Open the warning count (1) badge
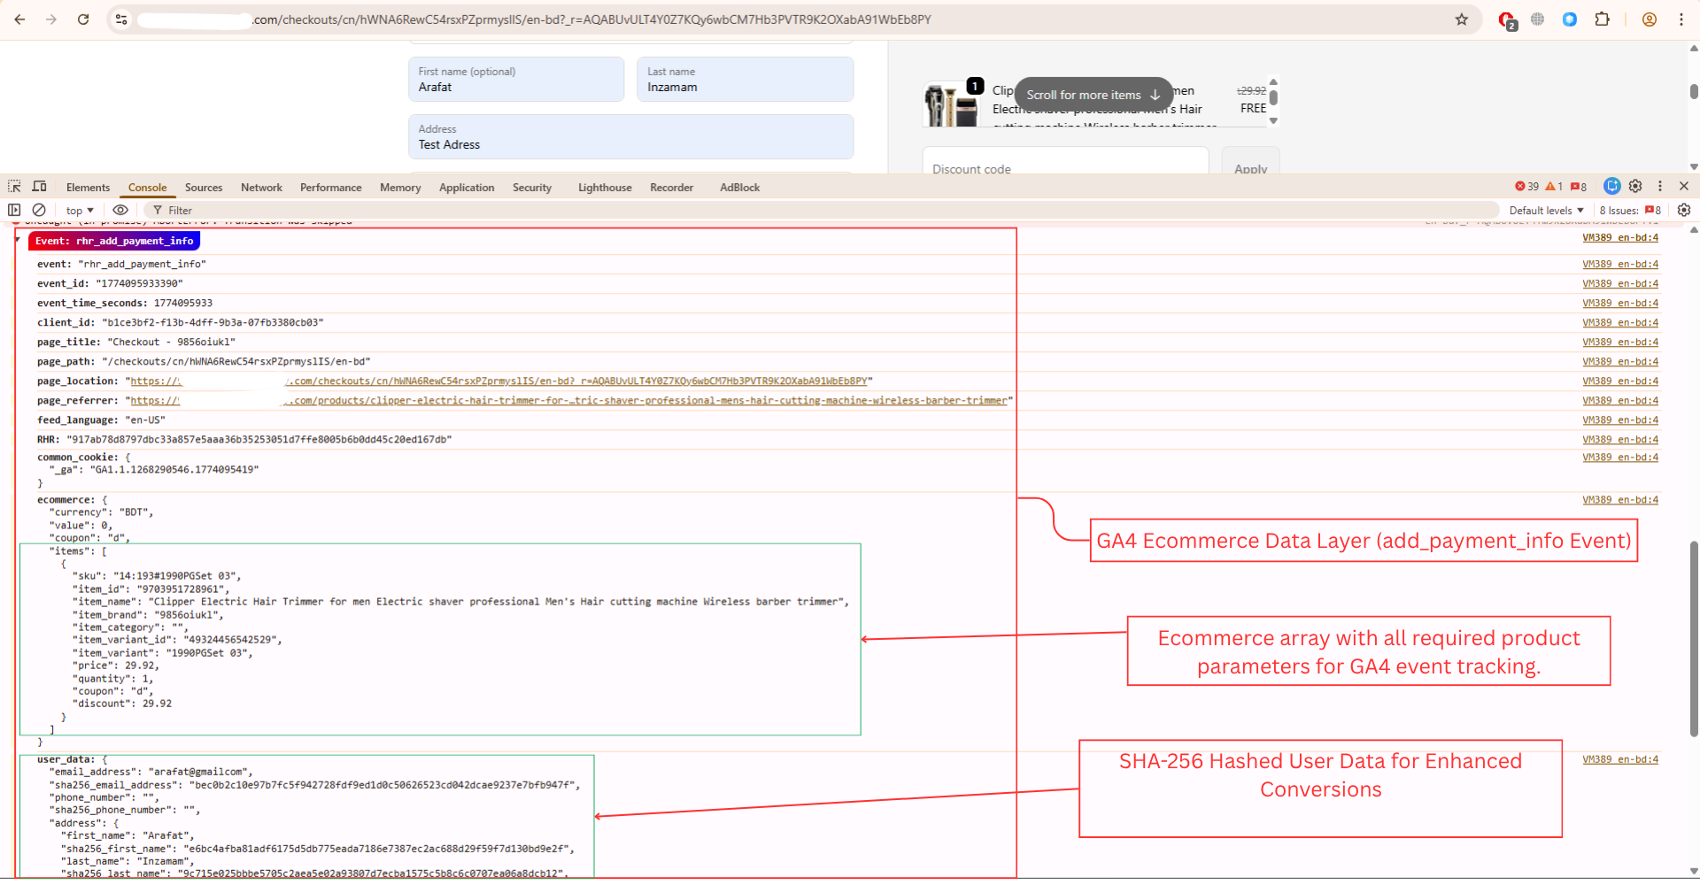This screenshot has width=1700, height=885. [x=1554, y=187]
